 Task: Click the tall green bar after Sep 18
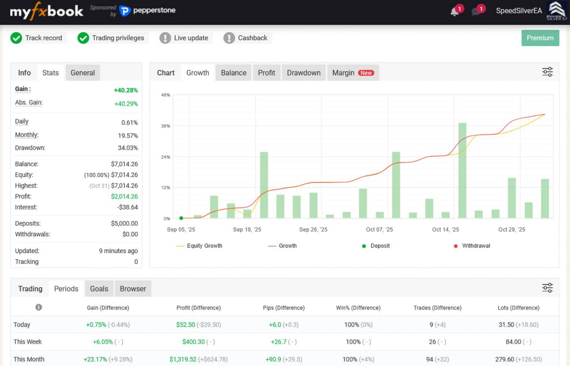[264, 185]
